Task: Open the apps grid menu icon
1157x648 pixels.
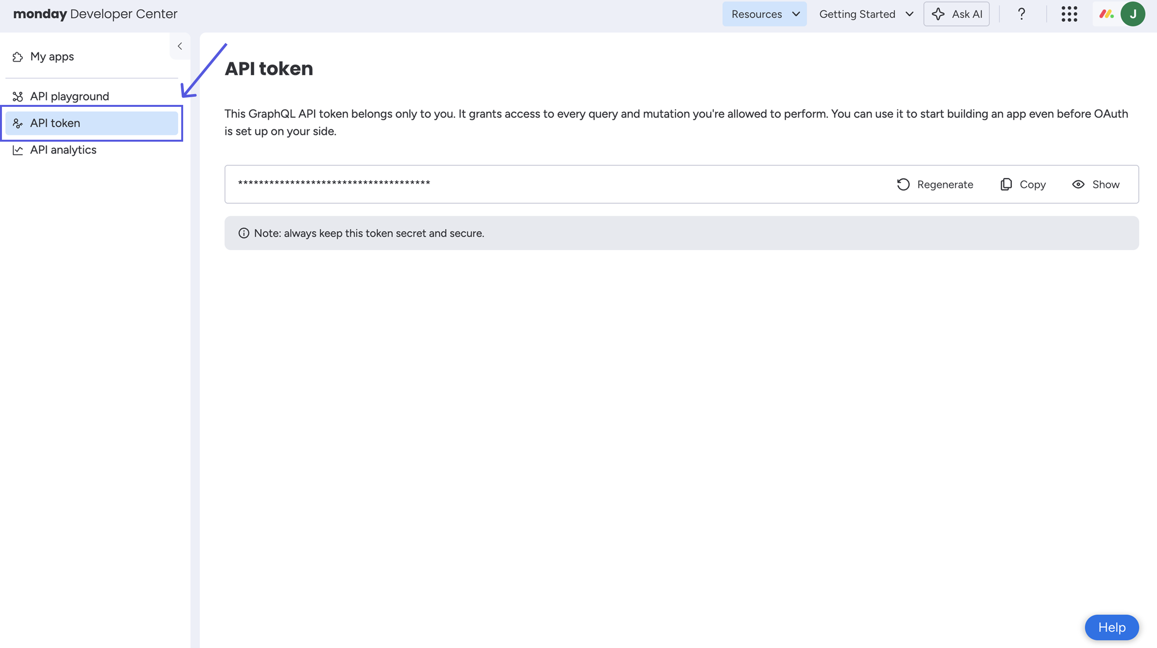Action: point(1069,14)
